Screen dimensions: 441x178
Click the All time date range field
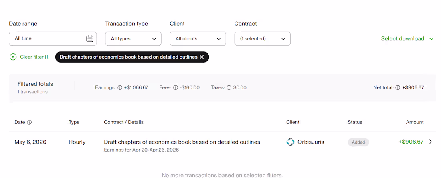(53, 38)
